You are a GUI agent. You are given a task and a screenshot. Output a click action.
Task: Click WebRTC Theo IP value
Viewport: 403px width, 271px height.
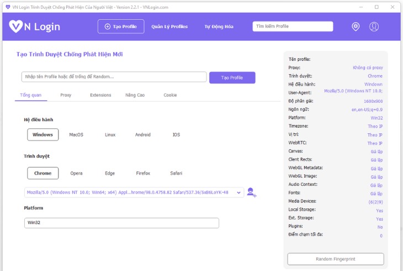point(375,143)
